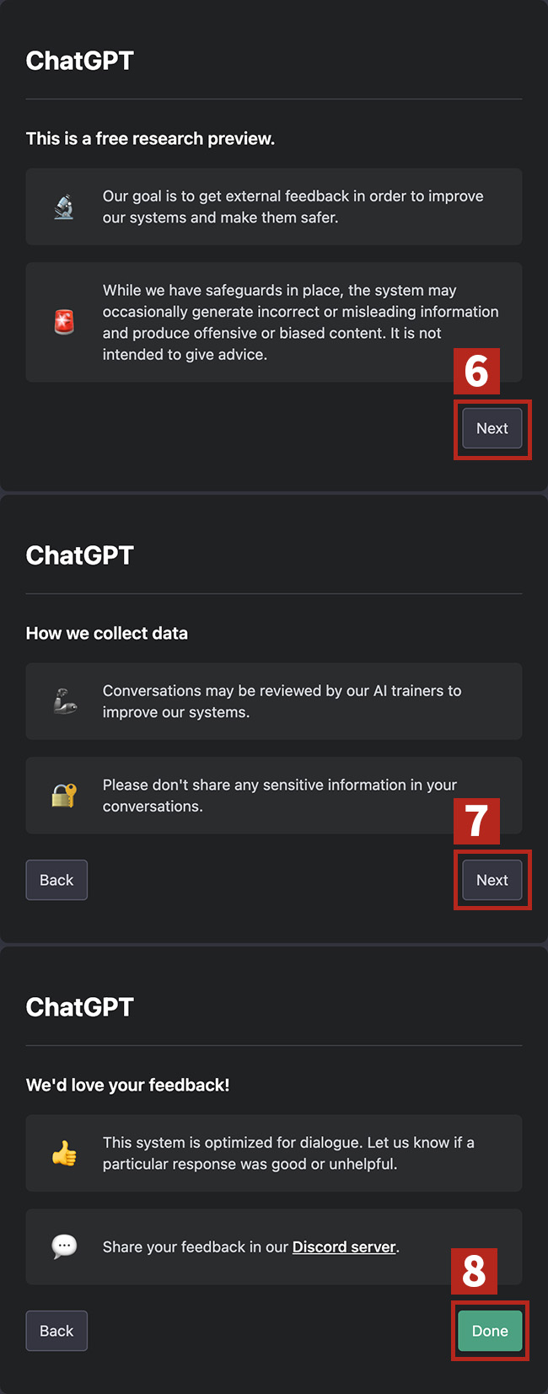Click the red number 6 badge
This screenshot has width=548, height=1394.
pos(476,372)
